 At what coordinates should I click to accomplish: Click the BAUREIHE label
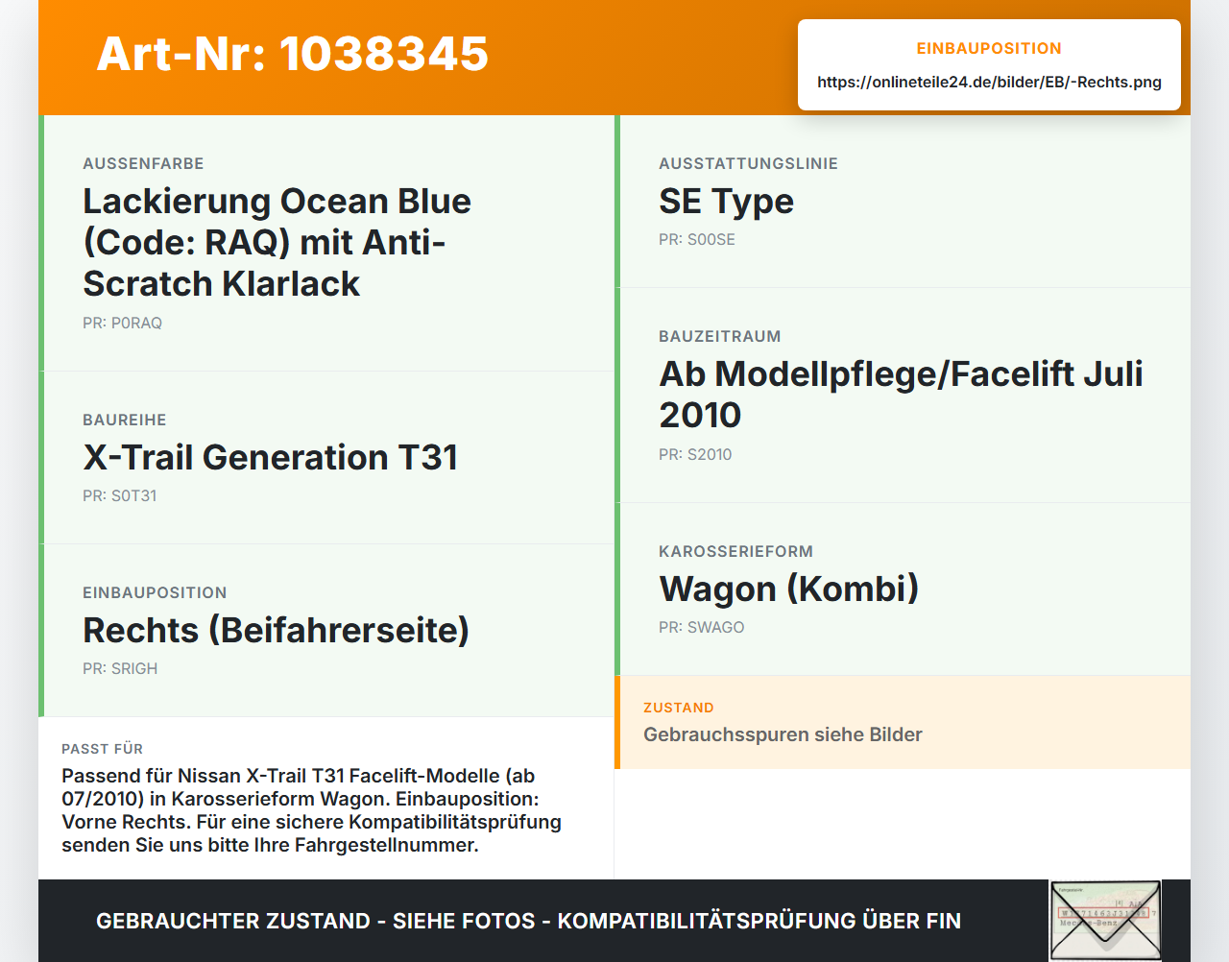(x=125, y=421)
